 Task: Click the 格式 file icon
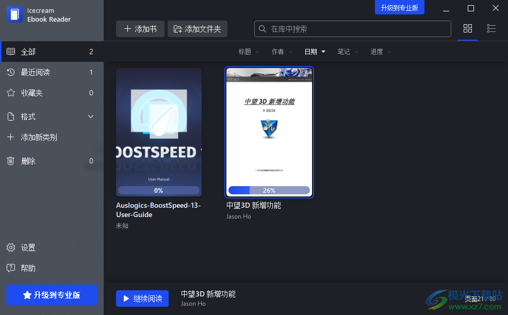coord(11,117)
